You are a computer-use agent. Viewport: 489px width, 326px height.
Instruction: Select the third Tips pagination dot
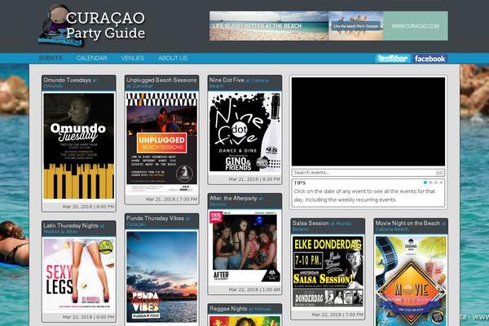tap(436, 183)
